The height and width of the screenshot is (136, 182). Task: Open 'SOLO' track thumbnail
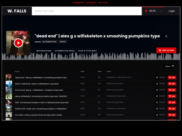[9, 84]
